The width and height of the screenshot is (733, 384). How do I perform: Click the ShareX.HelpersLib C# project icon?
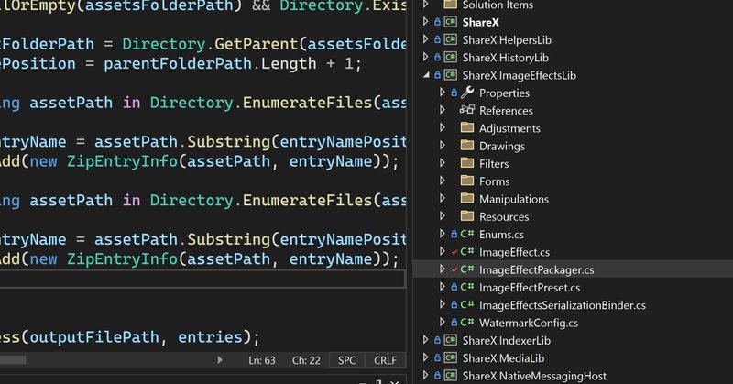[x=450, y=39]
